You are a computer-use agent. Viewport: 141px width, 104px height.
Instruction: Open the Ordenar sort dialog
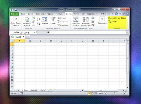44,21
